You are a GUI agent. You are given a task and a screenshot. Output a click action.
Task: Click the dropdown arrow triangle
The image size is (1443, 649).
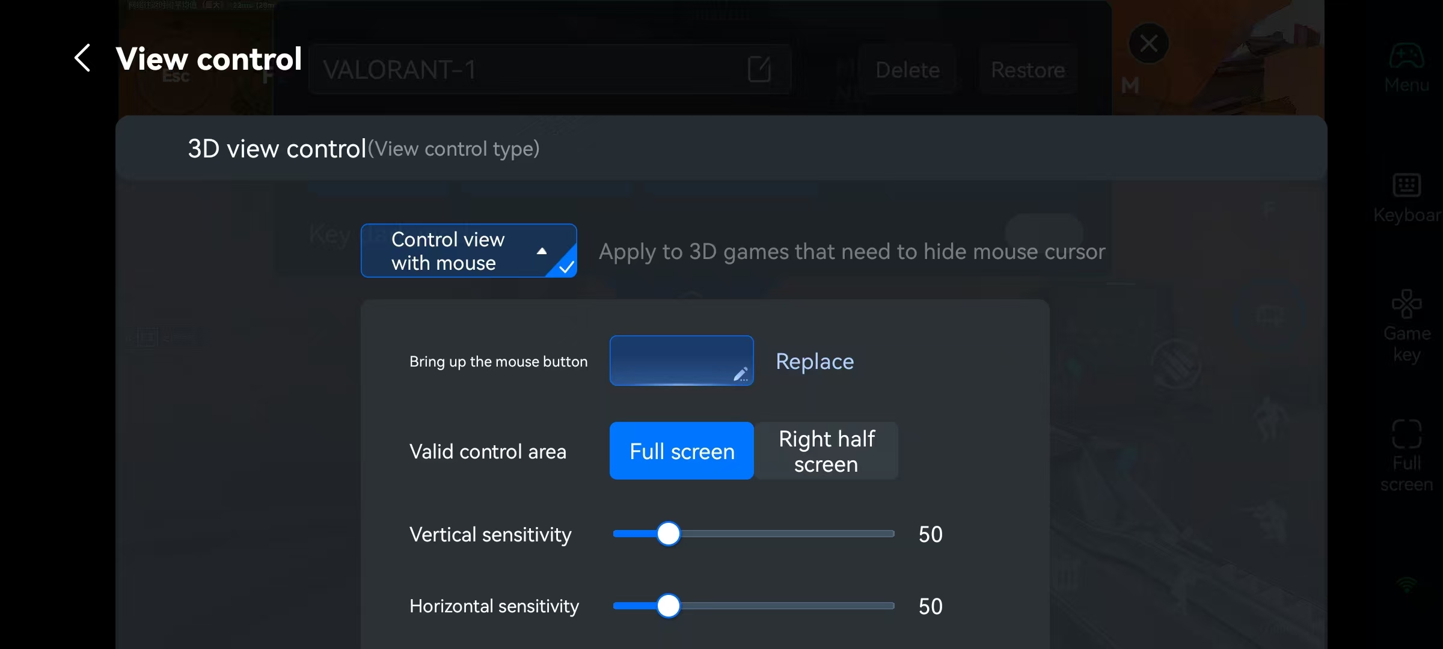[x=541, y=251]
